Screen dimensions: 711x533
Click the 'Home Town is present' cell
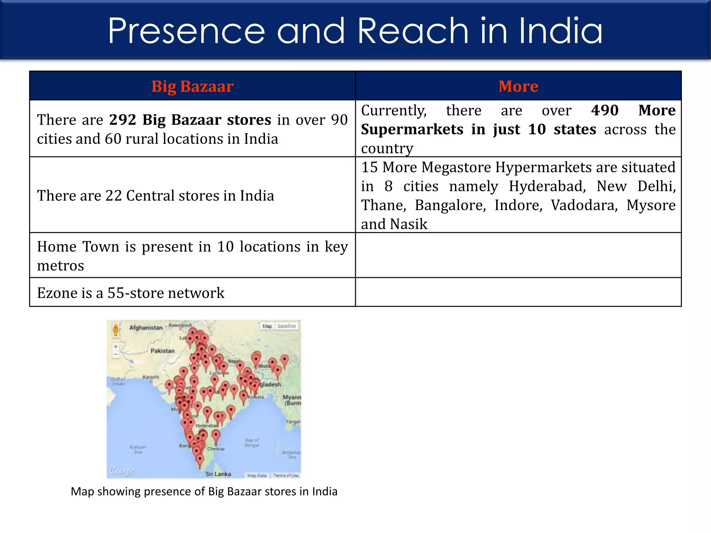[193, 255]
